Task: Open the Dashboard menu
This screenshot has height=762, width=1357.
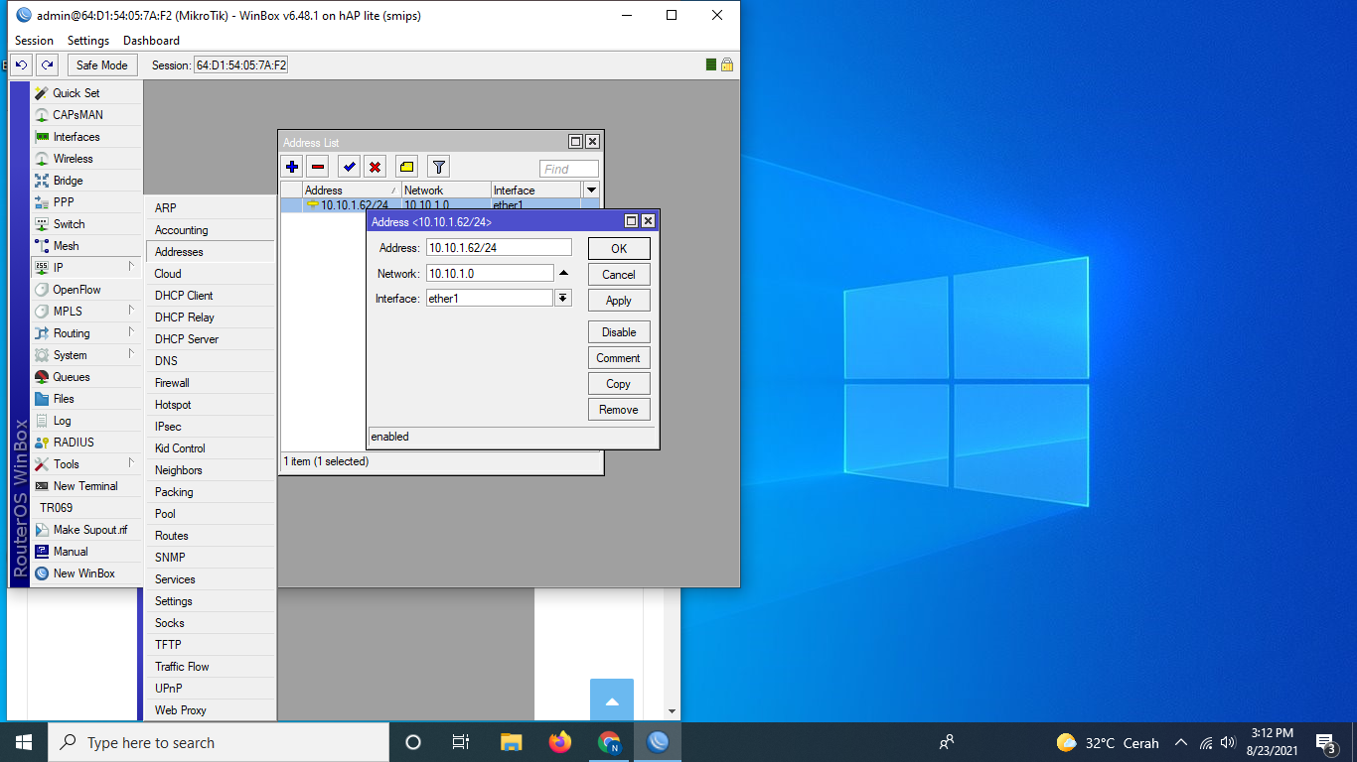Action: pos(151,41)
